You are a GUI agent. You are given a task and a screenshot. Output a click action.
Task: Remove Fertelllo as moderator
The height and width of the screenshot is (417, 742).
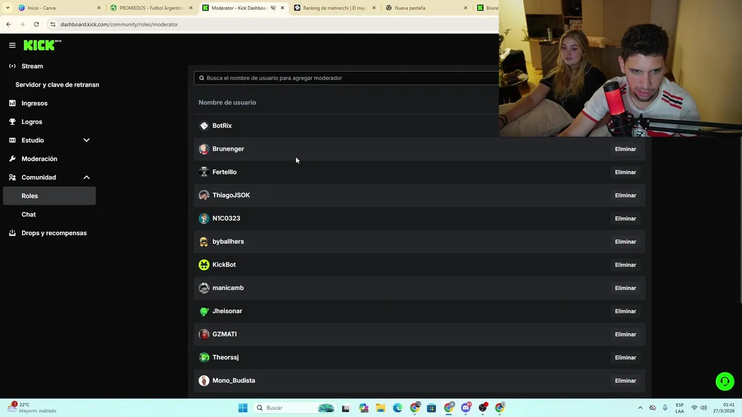(625, 172)
